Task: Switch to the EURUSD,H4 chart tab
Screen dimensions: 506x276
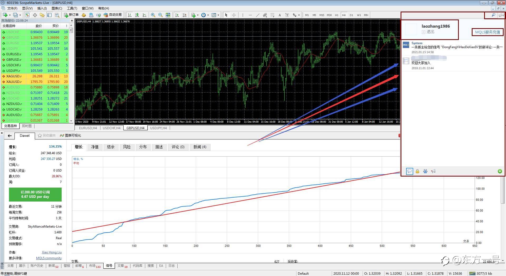Action: pos(88,128)
